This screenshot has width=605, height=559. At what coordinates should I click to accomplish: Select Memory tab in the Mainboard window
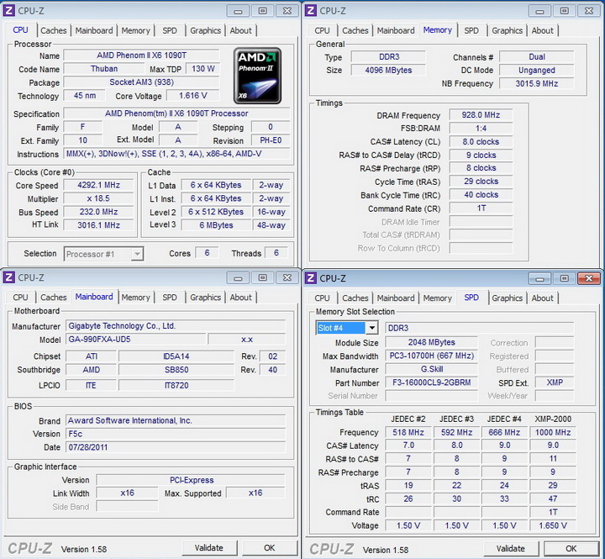136,298
